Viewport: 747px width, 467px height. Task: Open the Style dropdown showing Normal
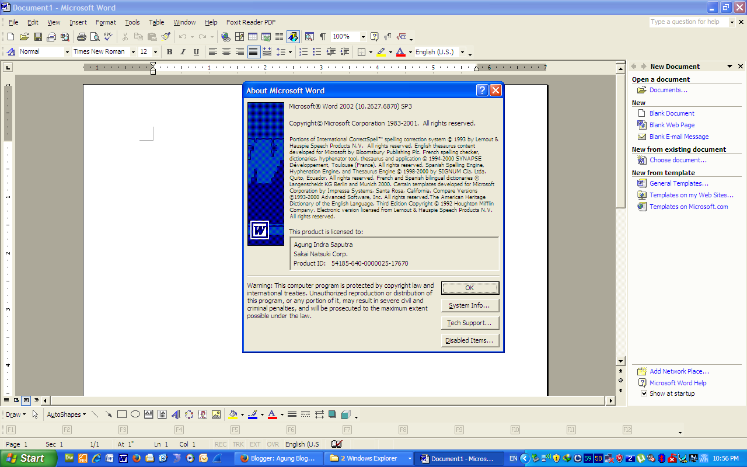[67, 52]
